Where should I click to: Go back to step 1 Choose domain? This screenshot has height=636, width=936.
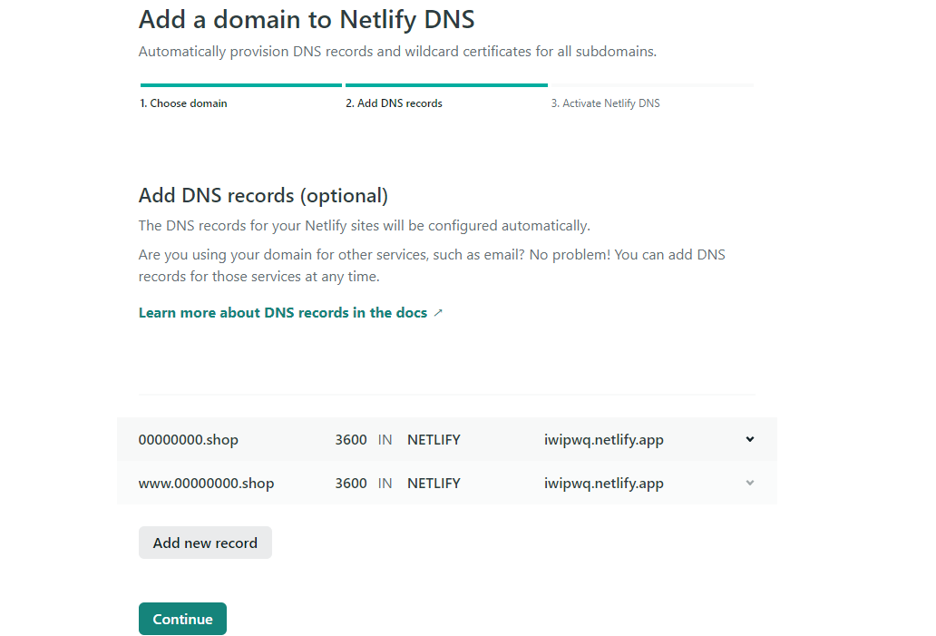click(x=183, y=103)
